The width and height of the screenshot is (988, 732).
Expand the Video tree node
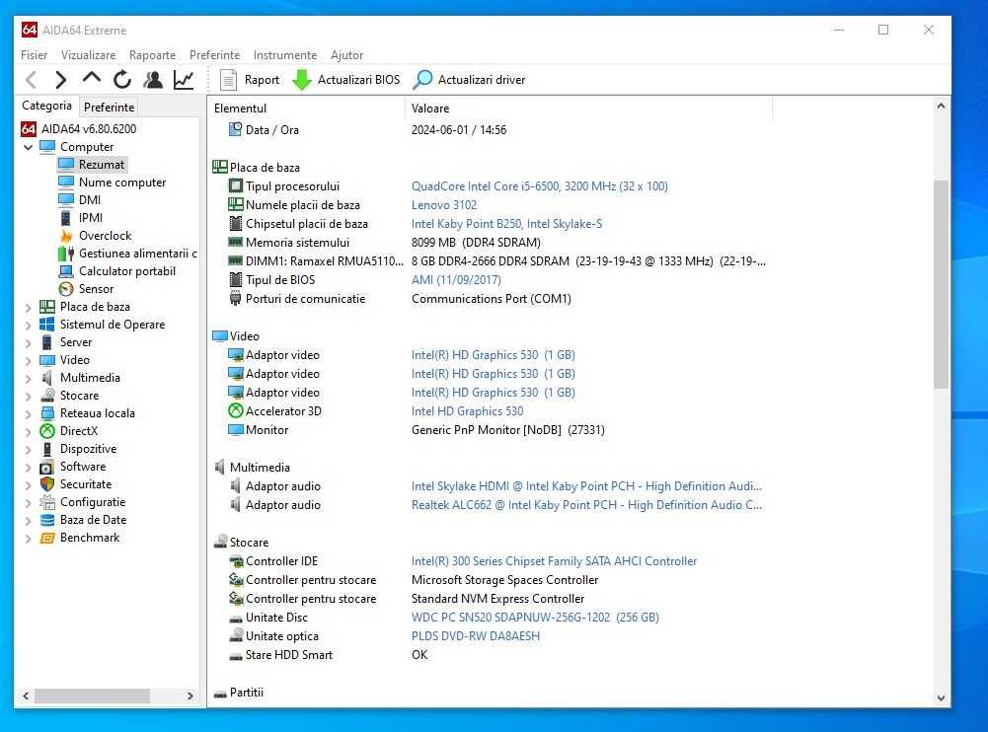(28, 360)
